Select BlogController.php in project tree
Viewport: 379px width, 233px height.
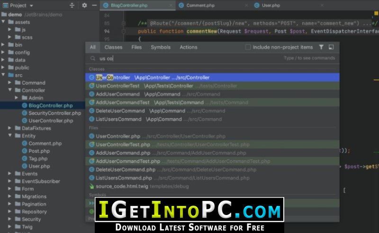[51, 105]
